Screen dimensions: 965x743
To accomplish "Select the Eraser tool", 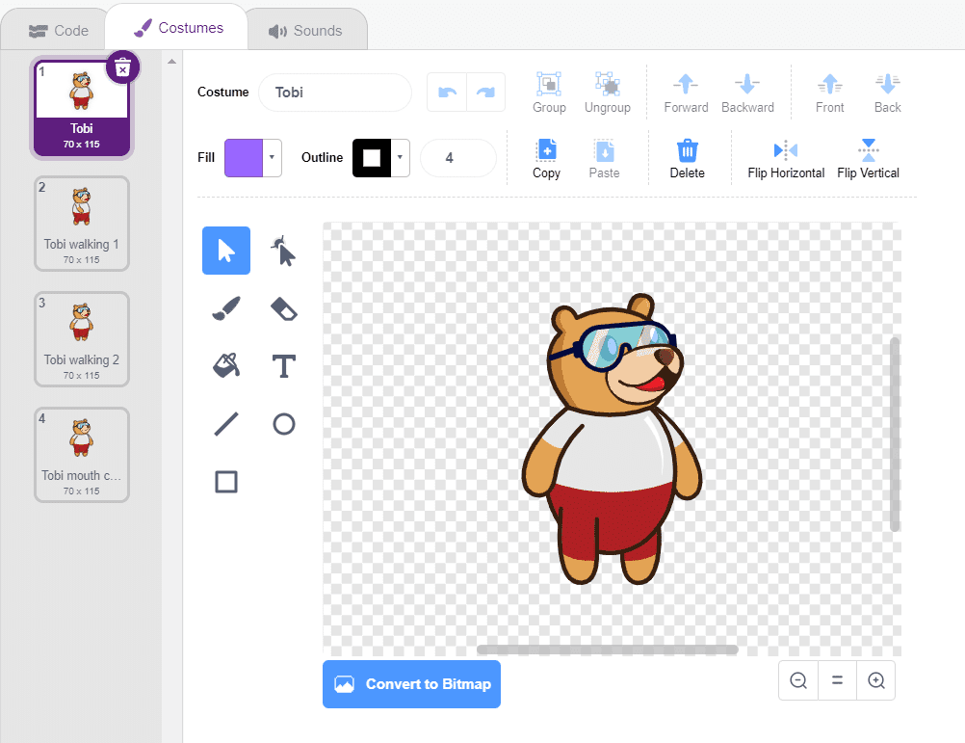I will pos(284,308).
